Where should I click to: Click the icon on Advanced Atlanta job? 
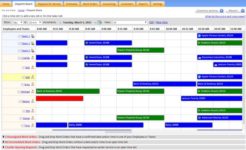pos(199,118)
